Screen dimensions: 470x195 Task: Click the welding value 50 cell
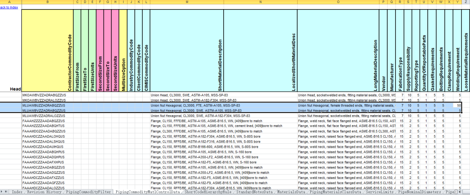(457, 105)
